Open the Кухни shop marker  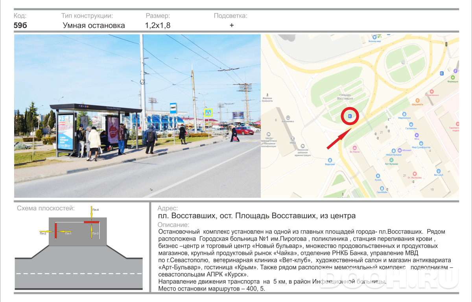378,176
